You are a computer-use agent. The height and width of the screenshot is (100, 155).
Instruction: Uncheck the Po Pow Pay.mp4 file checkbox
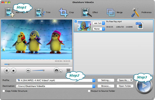click(76, 21)
